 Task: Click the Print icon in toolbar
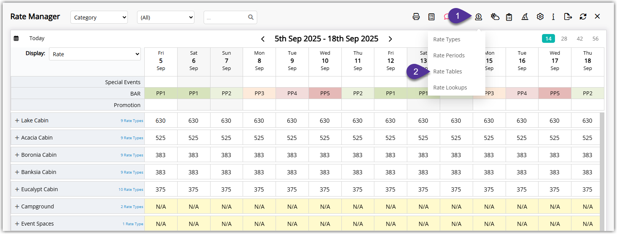point(416,16)
